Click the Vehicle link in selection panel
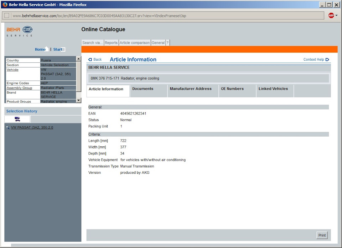The width and height of the screenshot is (342, 248). pyautogui.click(x=12, y=70)
